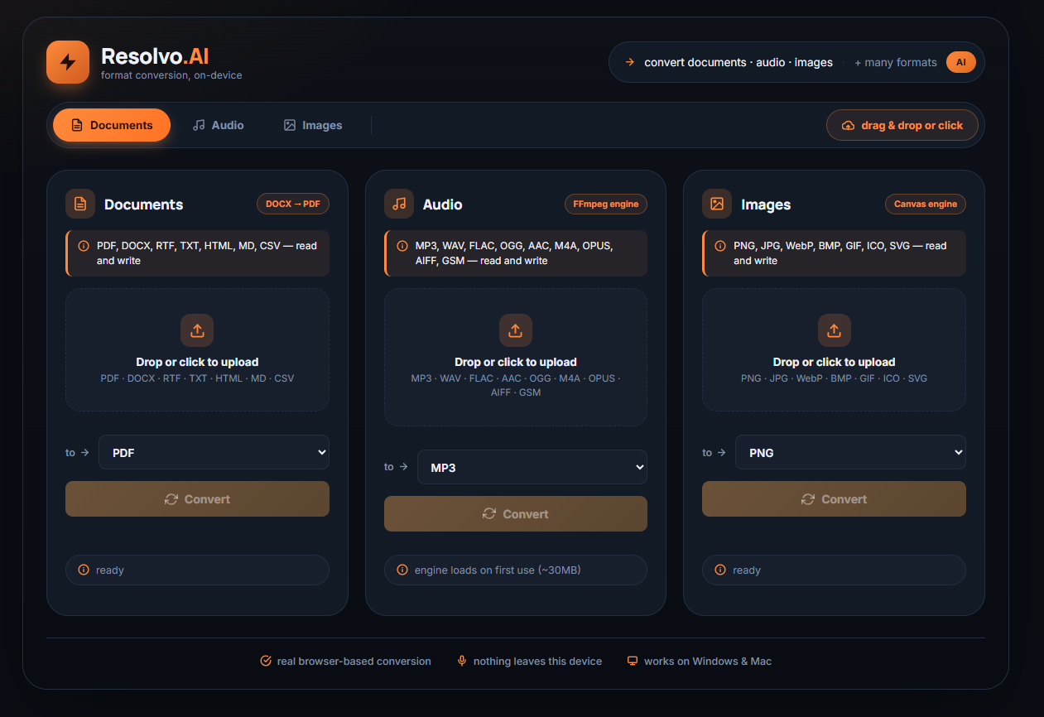Image resolution: width=1044 pixels, height=717 pixels.
Task: Click the upload icon in Documents drop zone
Action: click(197, 330)
